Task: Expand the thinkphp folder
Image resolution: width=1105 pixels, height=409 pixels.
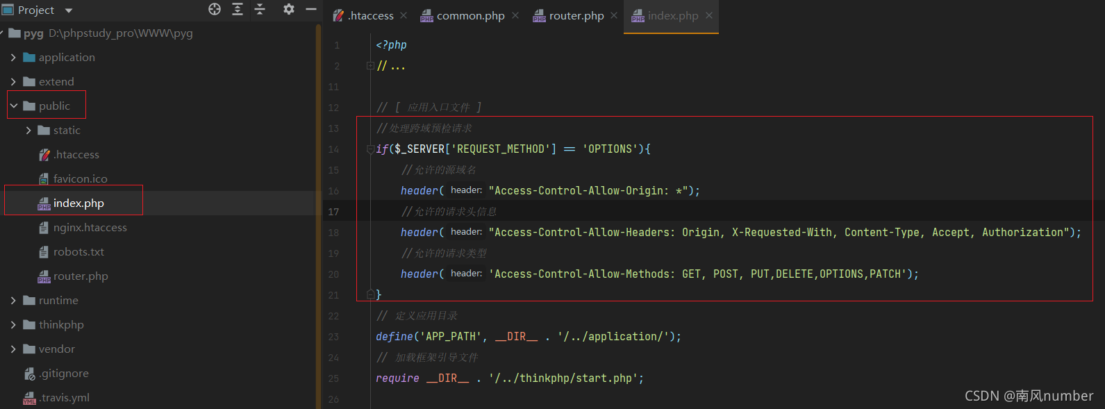Action: (13, 325)
